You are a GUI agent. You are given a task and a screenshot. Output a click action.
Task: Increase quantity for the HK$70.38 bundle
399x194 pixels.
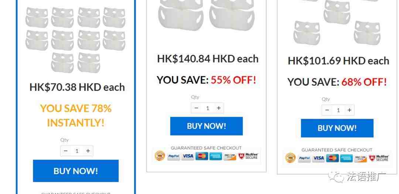click(88, 151)
